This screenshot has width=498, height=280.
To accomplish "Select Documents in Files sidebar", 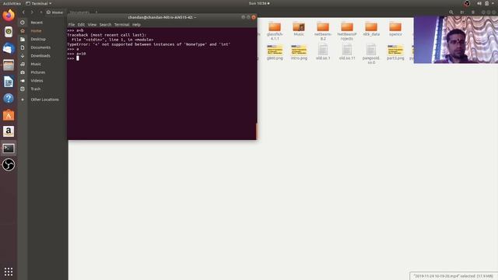I will [40, 47].
